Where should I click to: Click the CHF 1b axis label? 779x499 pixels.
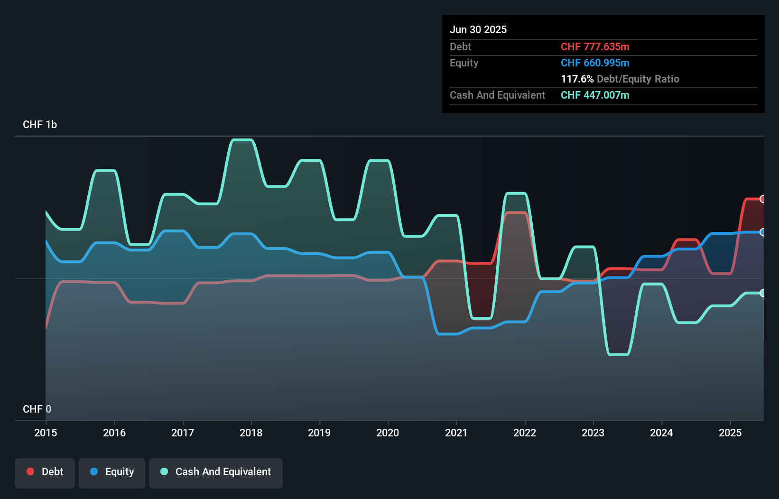point(40,125)
